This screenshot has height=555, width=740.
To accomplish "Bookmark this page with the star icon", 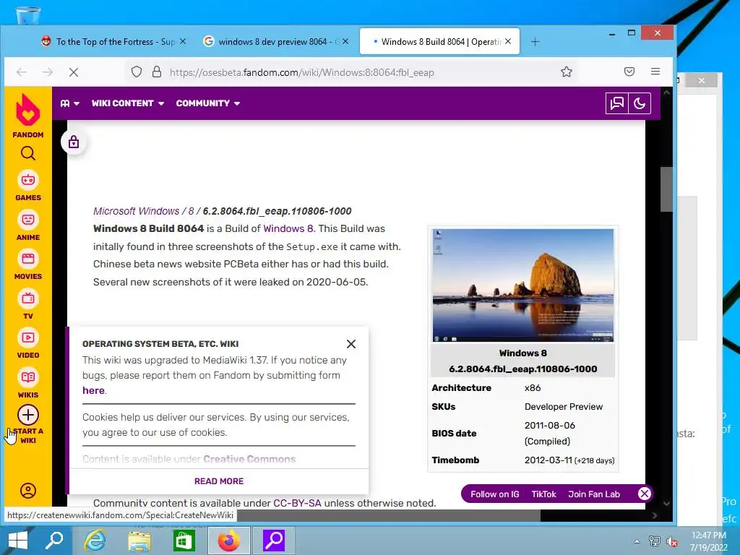I will click(x=567, y=72).
